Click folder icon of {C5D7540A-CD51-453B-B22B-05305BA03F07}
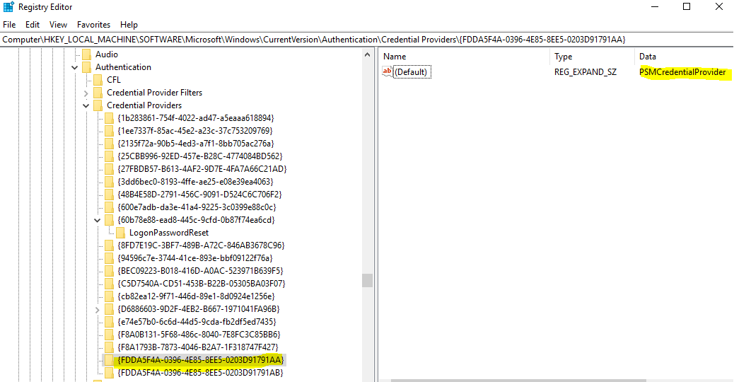The image size is (734, 382). point(109,284)
